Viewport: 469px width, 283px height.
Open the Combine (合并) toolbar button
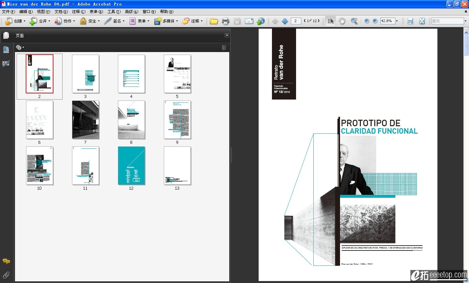coord(40,21)
